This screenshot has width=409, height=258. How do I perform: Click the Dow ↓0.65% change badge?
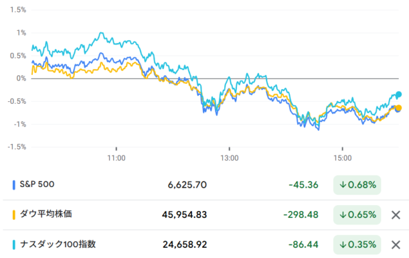point(357,215)
